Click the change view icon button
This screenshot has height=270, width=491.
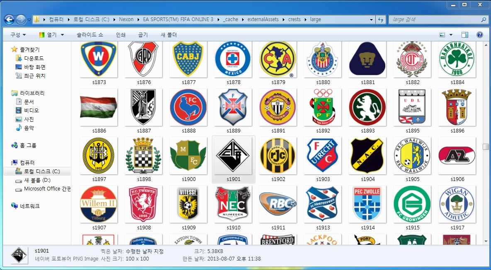[442, 35]
